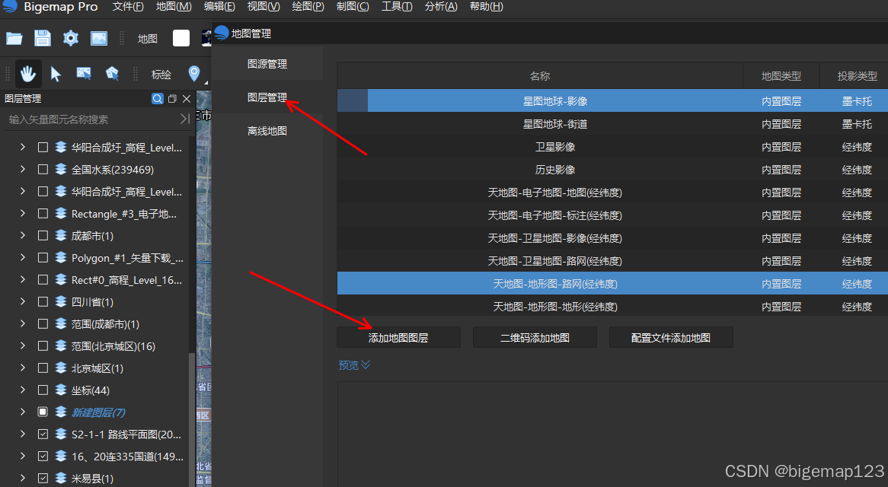
Task: Expand the Polygon_#1_矢量下载 tree node
Action: (x=23, y=257)
